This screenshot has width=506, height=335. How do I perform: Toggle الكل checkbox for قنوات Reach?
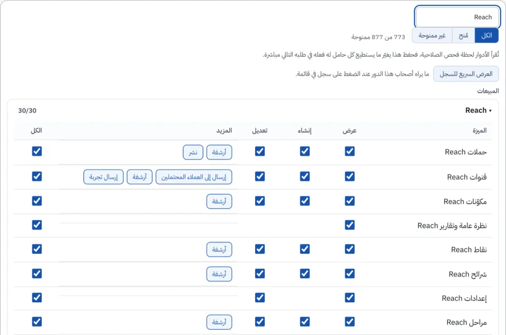37,176
